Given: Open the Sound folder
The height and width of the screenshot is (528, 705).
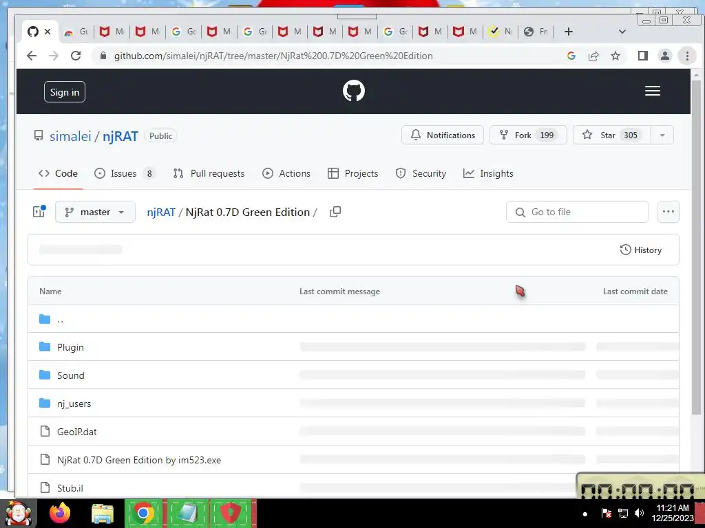Looking at the screenshot, I should 71,375.
